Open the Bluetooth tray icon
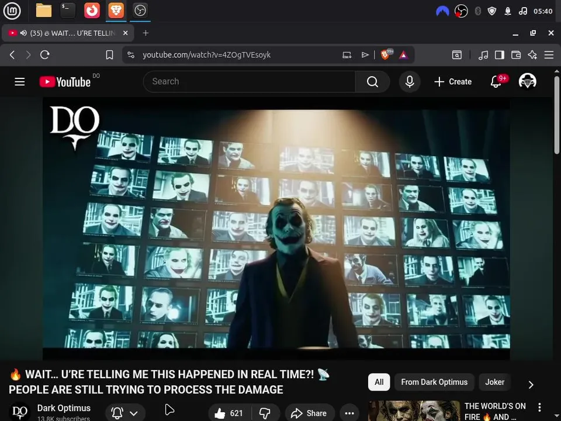This screenshot has height=421, width=561. [477, 12]
